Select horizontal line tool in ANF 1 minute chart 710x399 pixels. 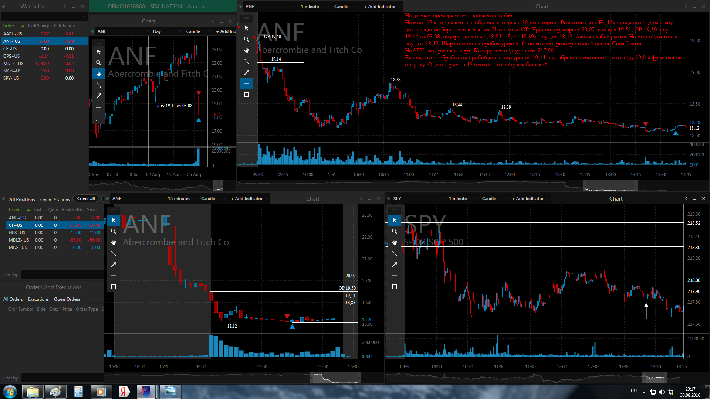[247, 83]
